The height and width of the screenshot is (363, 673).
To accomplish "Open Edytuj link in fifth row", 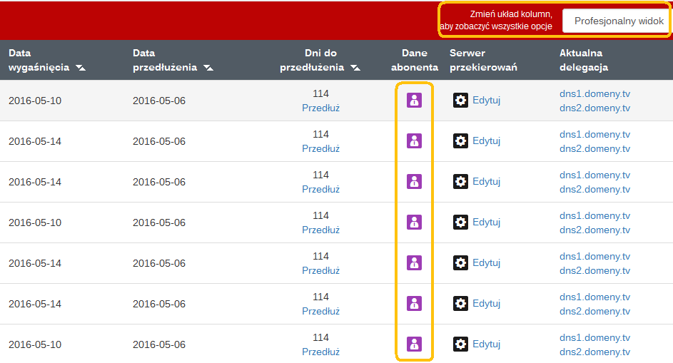I will [x=486, y=263].
